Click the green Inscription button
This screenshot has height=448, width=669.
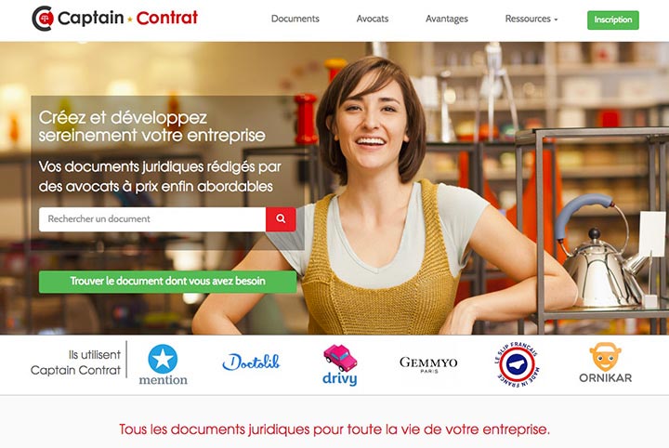[613, 20]
